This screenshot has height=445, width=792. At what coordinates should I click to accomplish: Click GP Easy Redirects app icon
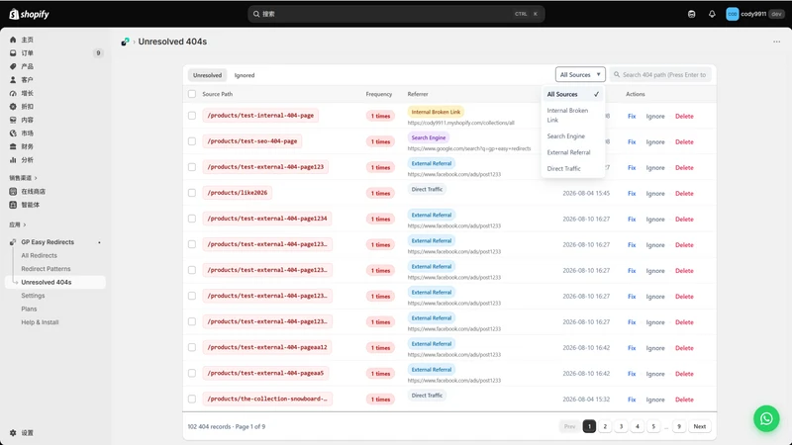point(13,242)
